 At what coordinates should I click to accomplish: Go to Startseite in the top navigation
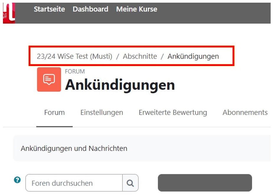point(49,9)
